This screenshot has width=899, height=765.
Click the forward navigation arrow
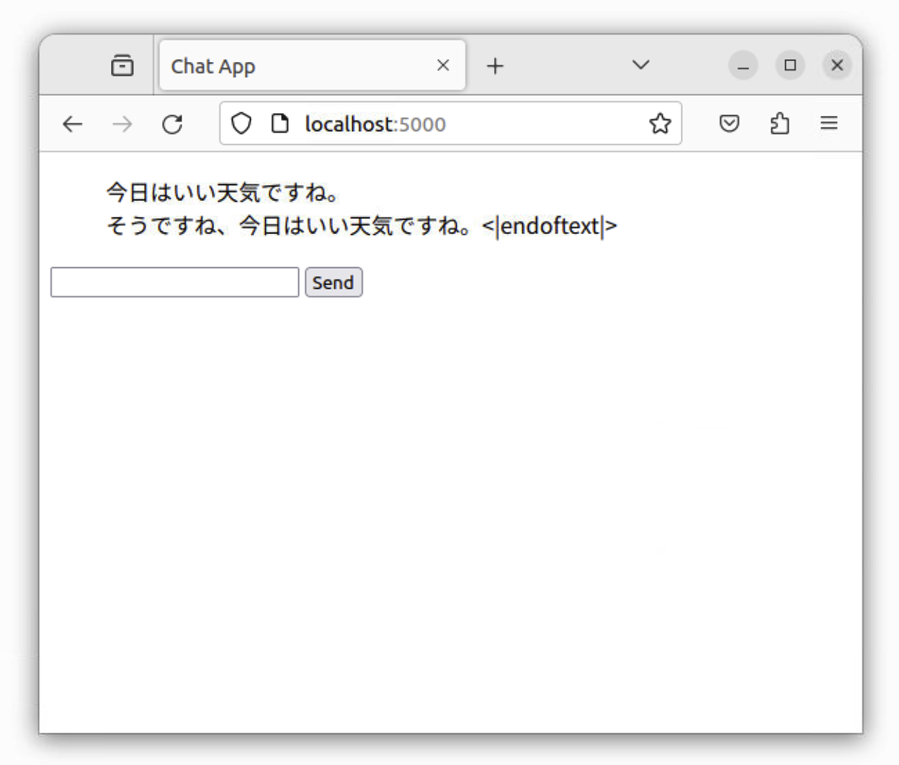pyautogui.click(x=122, y=124)
